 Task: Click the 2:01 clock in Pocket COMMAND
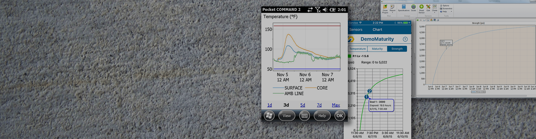pos(342,10)
